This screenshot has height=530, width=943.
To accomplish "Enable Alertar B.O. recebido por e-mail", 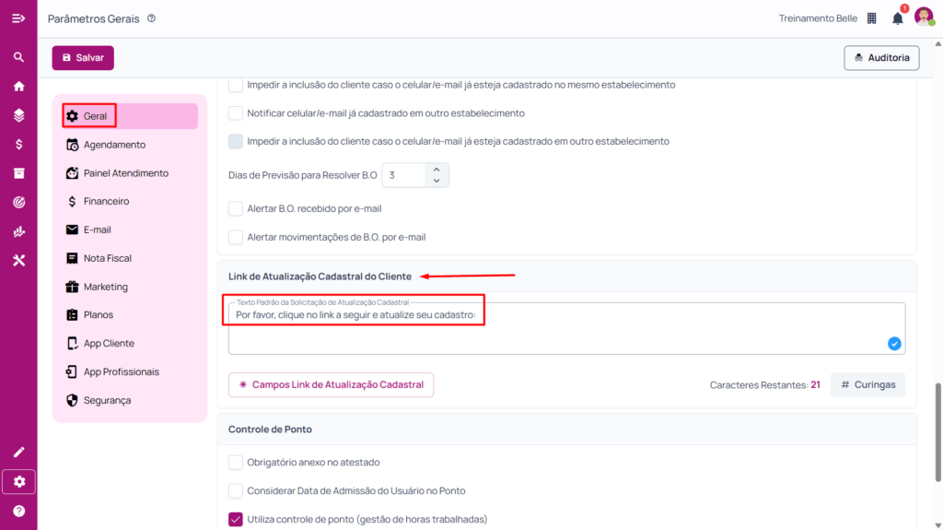I will (236, 208).
